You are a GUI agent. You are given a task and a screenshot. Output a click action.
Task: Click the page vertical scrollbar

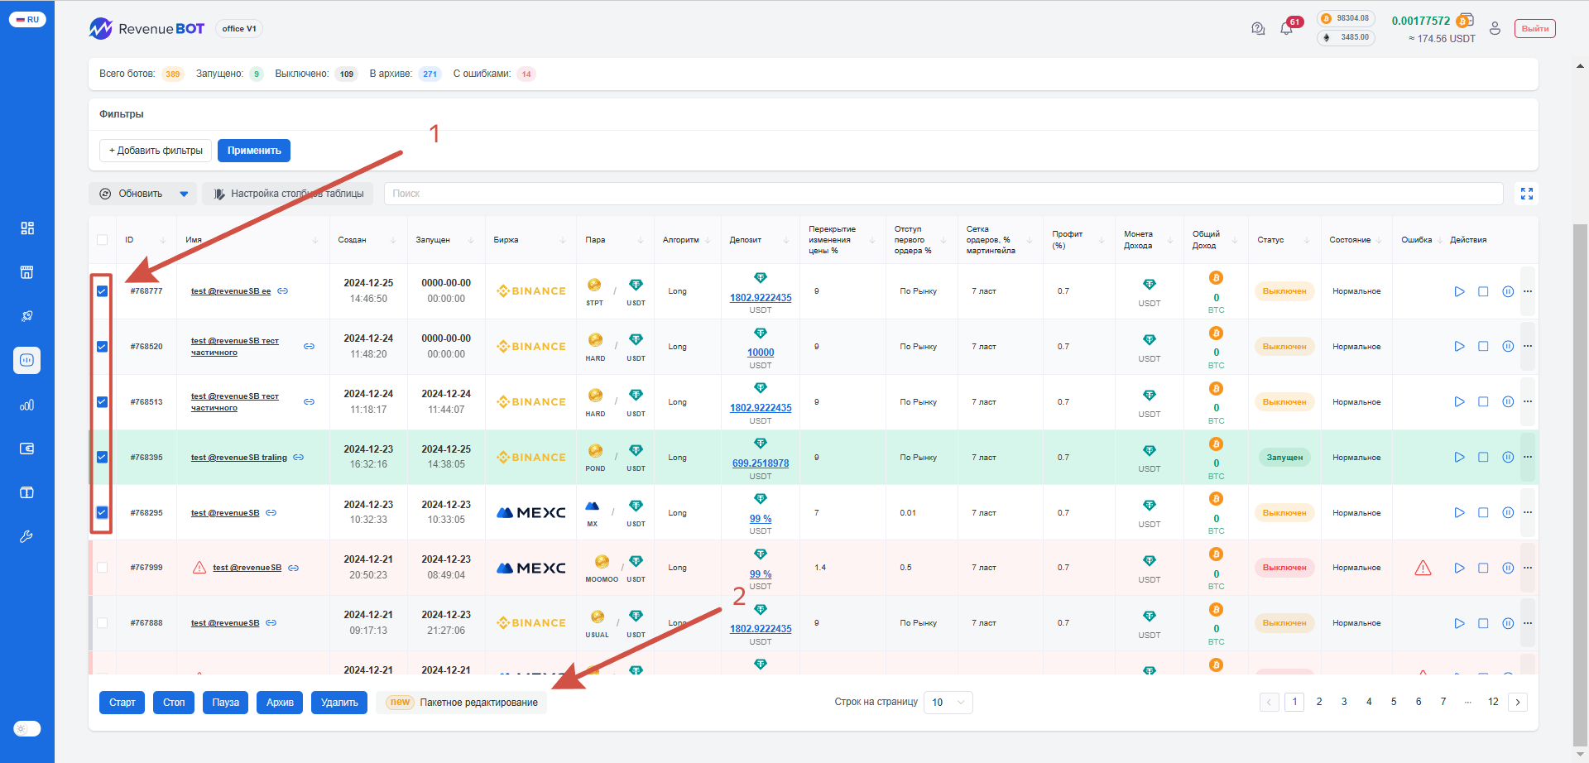[x=1580, y=484]
